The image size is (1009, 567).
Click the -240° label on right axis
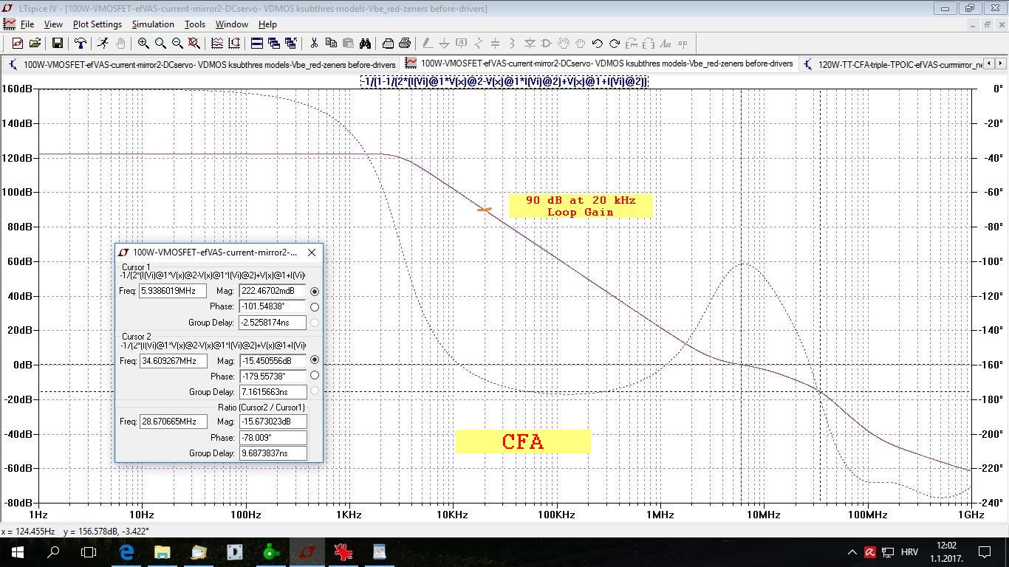(992, 503)
